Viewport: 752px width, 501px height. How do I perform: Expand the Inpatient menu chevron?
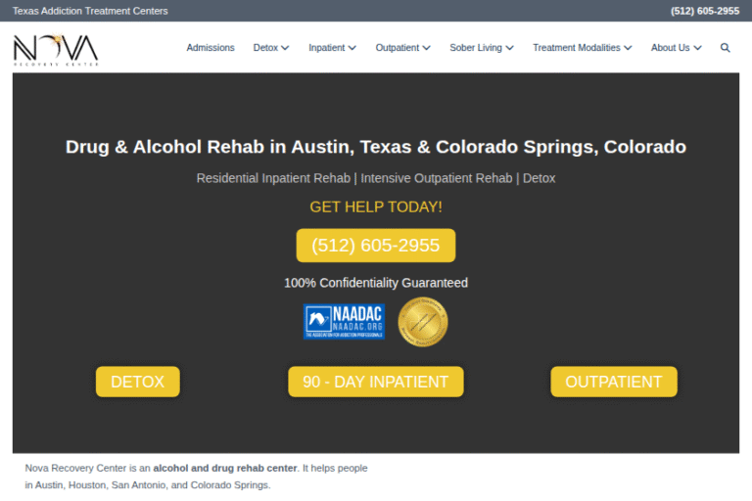pos(352,48)
